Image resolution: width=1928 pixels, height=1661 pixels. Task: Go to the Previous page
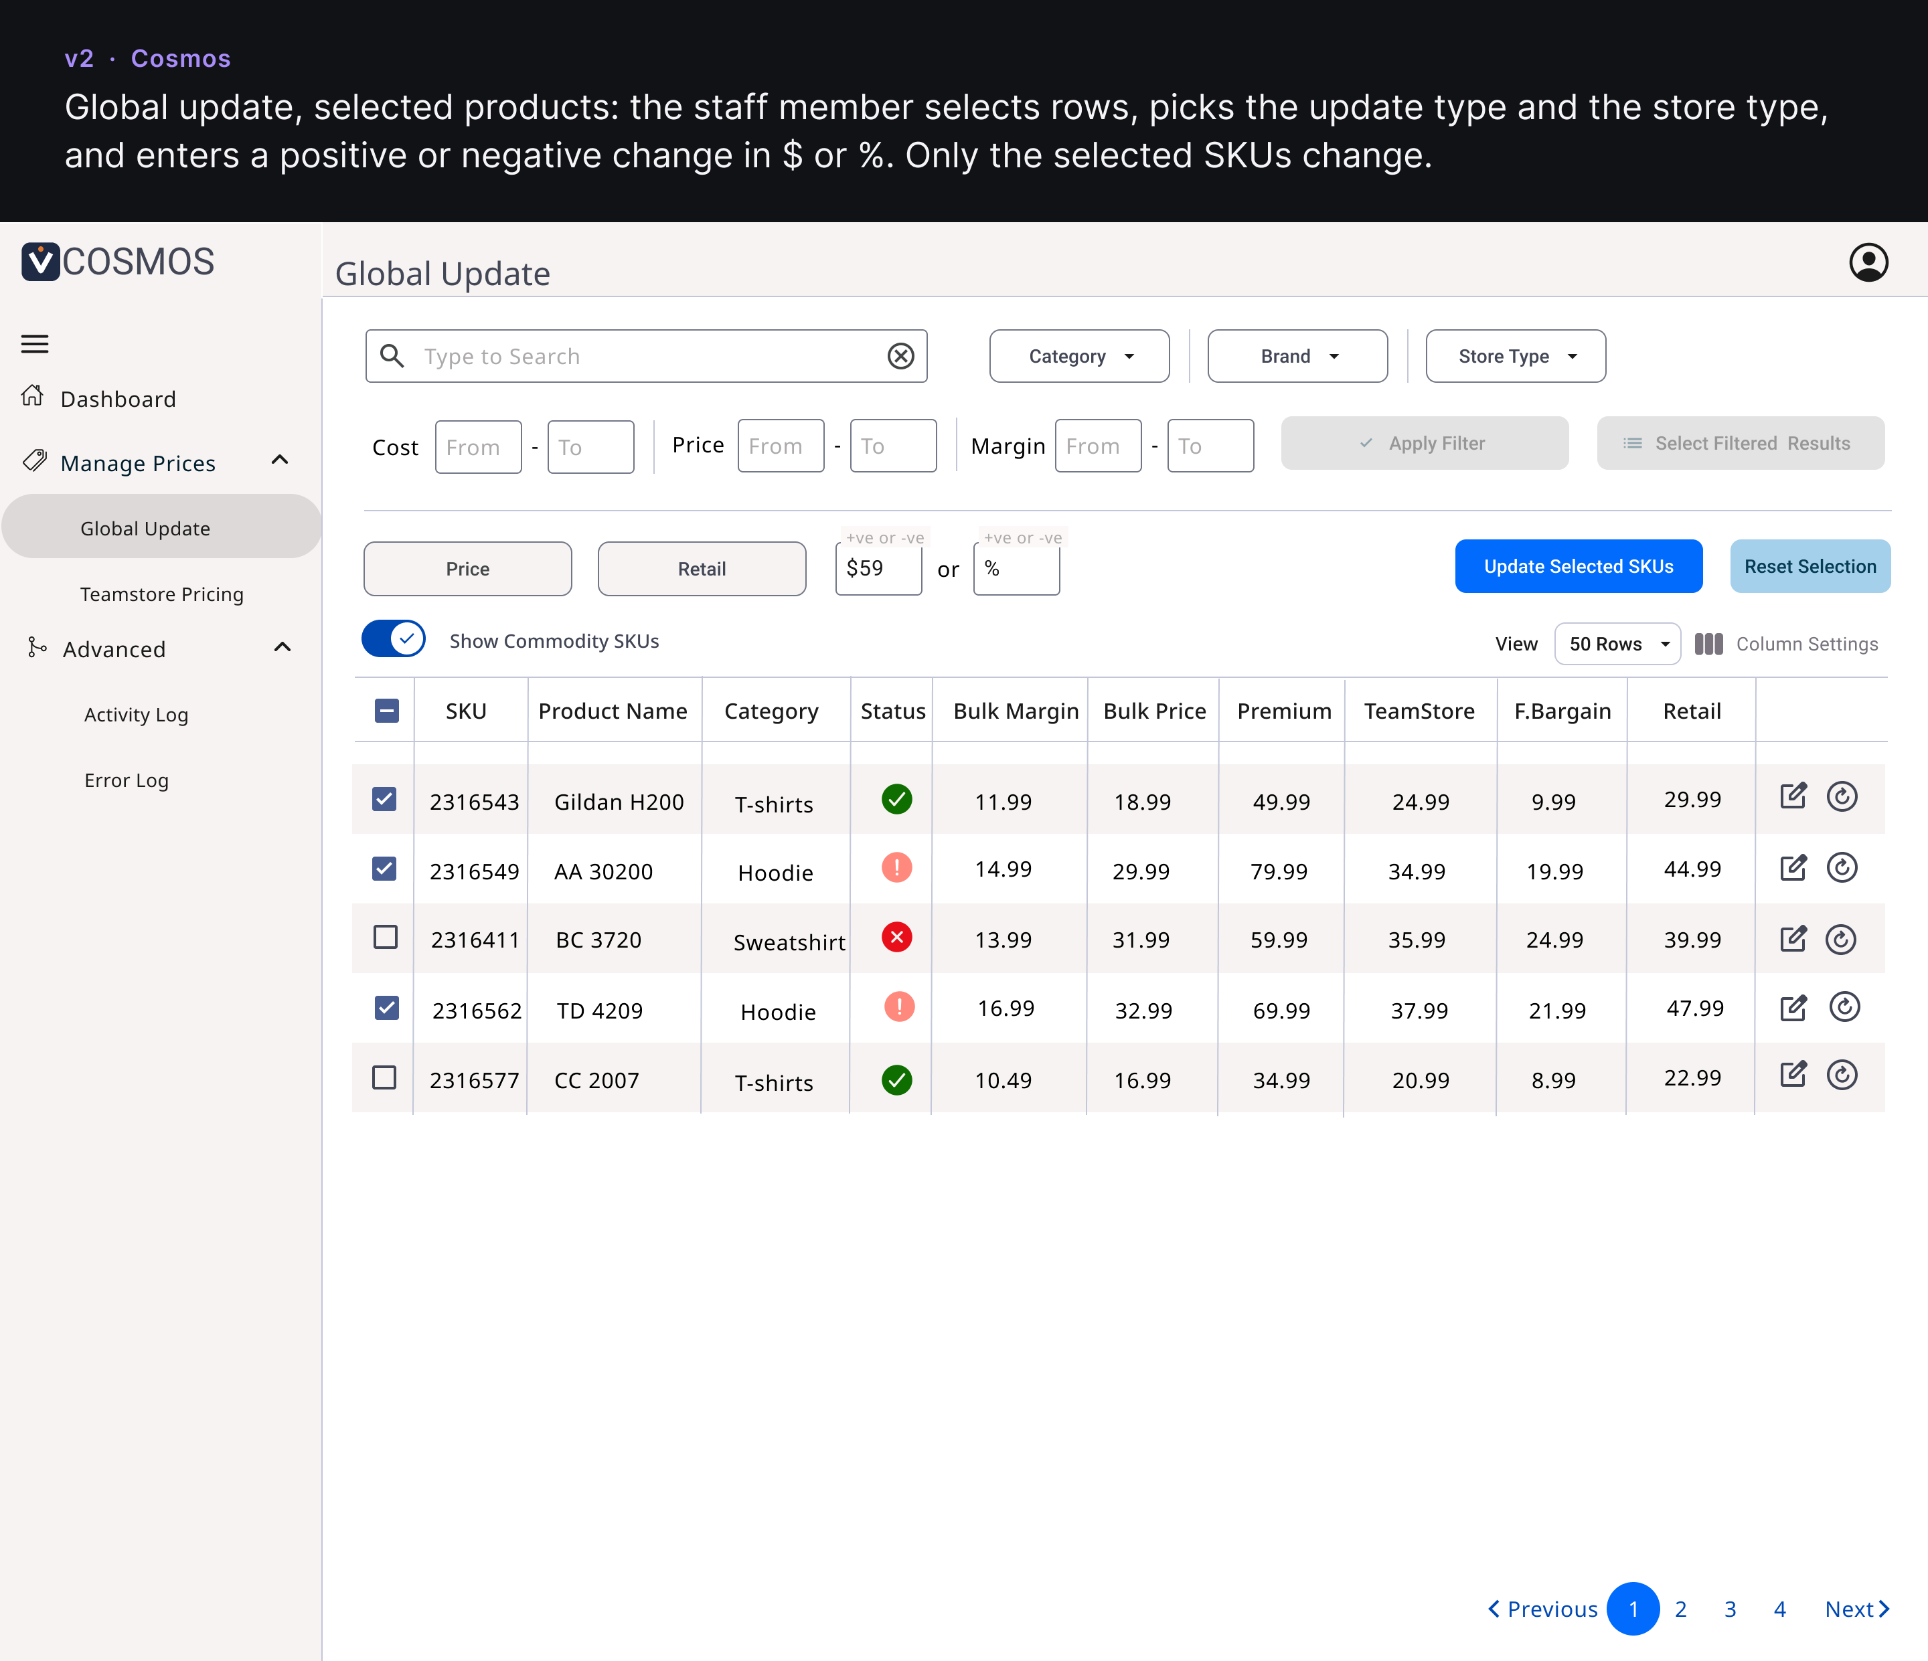[1542, 1609]
